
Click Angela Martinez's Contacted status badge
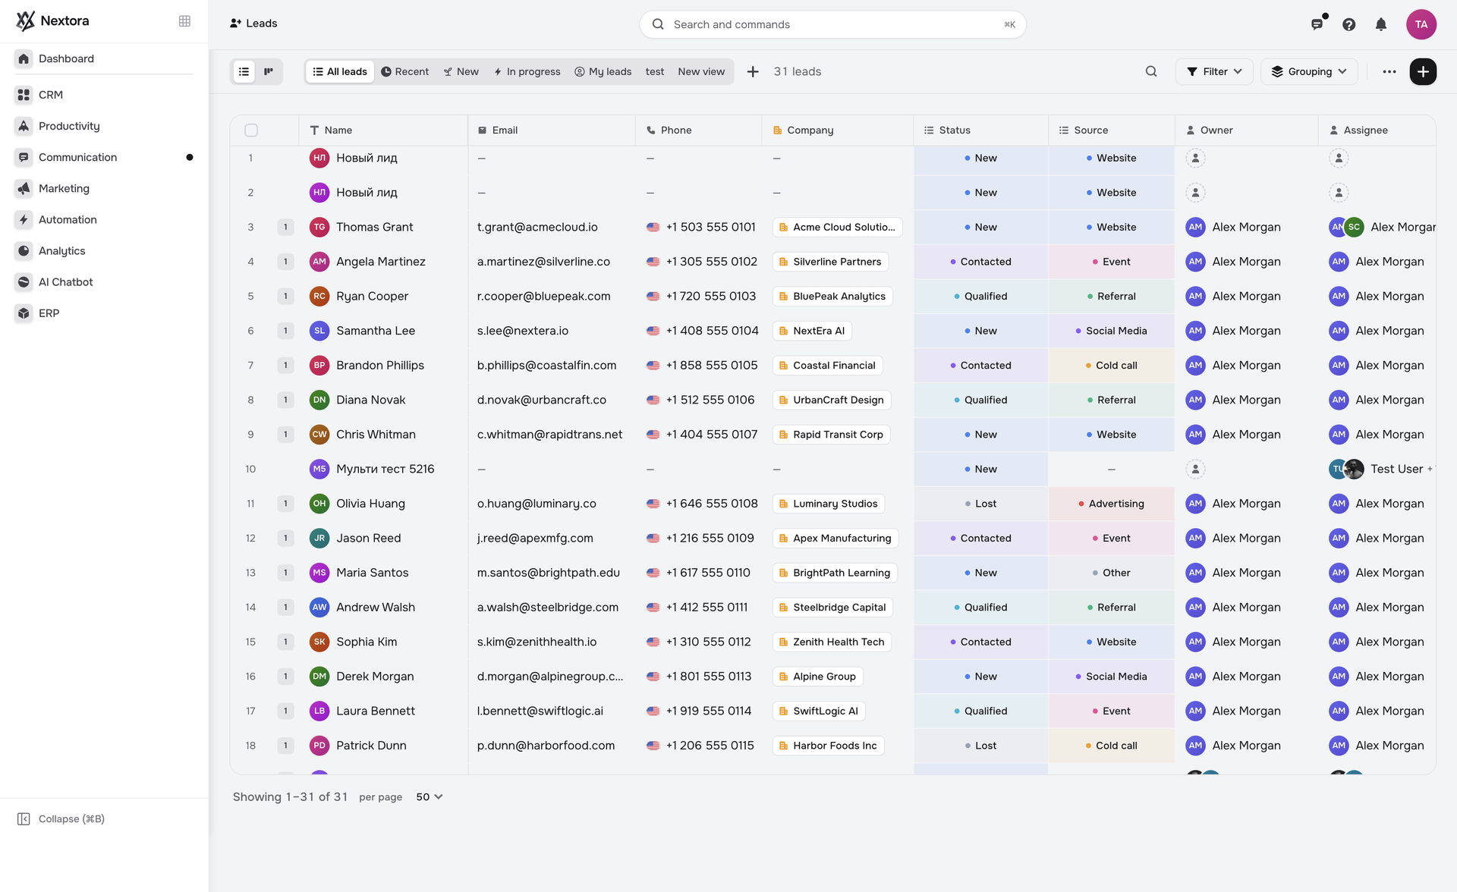(x=980, y=262)
